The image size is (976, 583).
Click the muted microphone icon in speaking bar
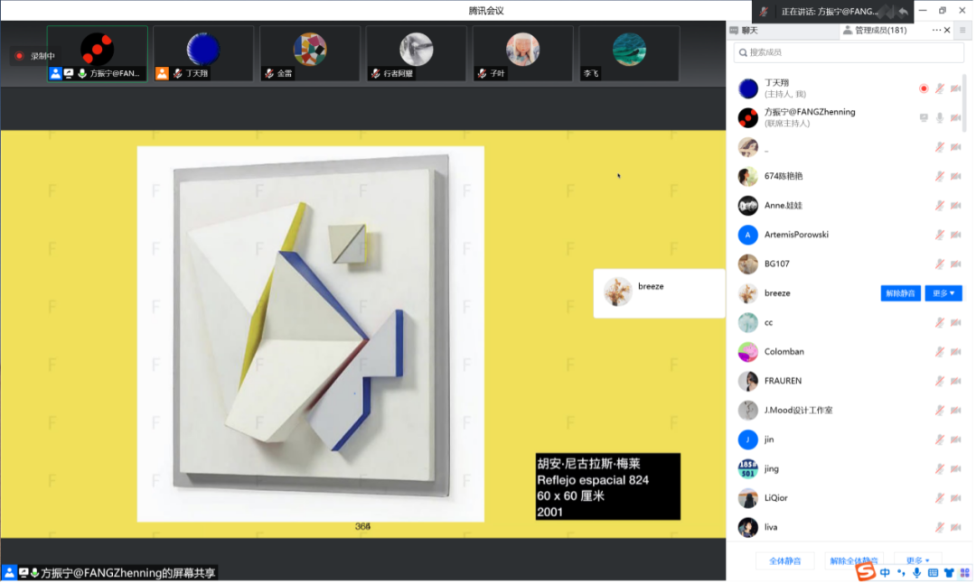[x=765, y=11]
